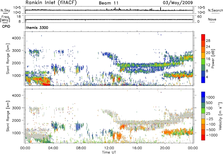The width and height of the screenshot is (223, 154).
Task: Click the Velocity panel 'Slant Range [km]' label
Action: pyautogui.click(x=8, y=116)
